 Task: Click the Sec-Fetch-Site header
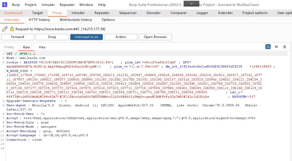(20, 122)
